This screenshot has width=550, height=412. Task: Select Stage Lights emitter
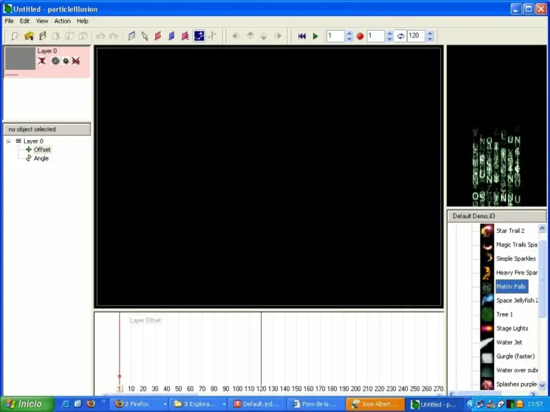pyautogui.click(x=511, y=328)
